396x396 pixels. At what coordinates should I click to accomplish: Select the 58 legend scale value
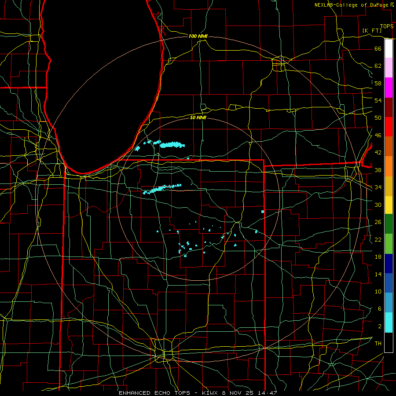pyautogui.click(x=378, y=83)
